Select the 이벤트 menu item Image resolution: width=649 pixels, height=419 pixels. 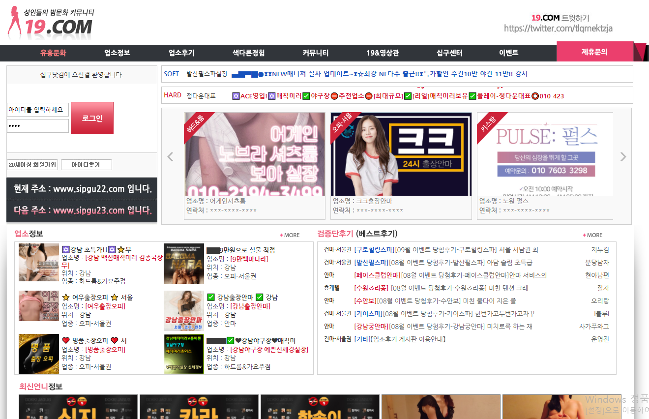[508, 53]
